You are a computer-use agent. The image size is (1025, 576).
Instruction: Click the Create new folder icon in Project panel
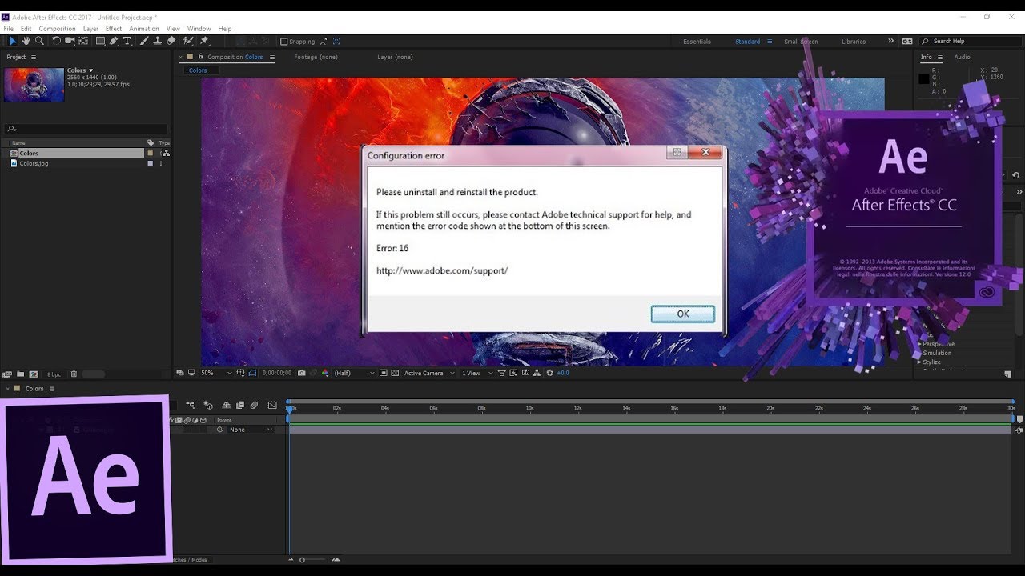[20, 374]
